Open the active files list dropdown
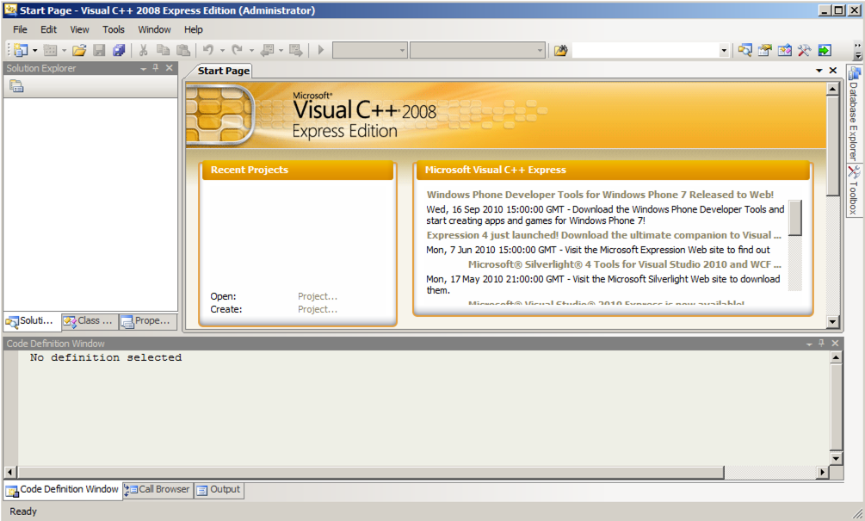 pos(819,71)
